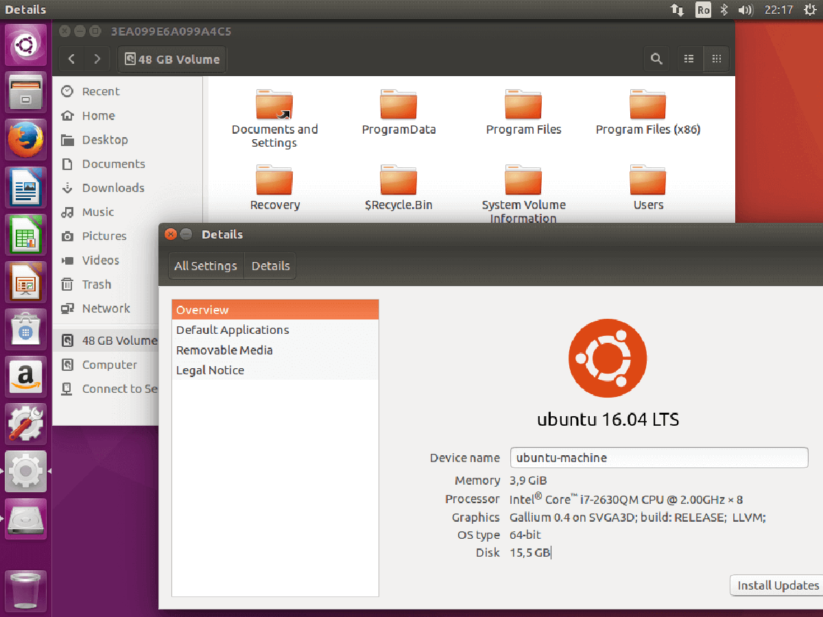
Task: Click the Memory value 3,9 GiB
Action: [x=528, y=481]
